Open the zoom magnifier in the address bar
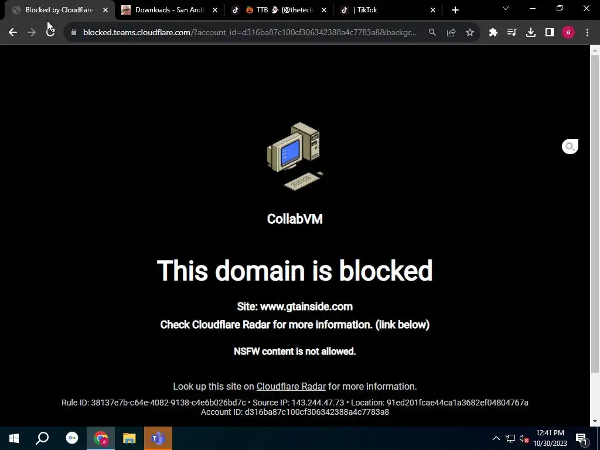600x450 pixels. (x=432, y=33)
